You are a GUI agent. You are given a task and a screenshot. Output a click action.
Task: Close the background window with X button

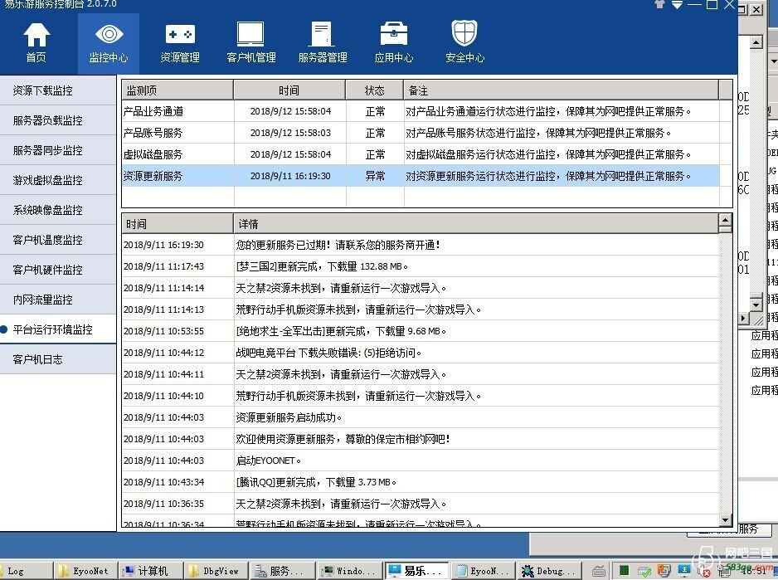(756, 9)
